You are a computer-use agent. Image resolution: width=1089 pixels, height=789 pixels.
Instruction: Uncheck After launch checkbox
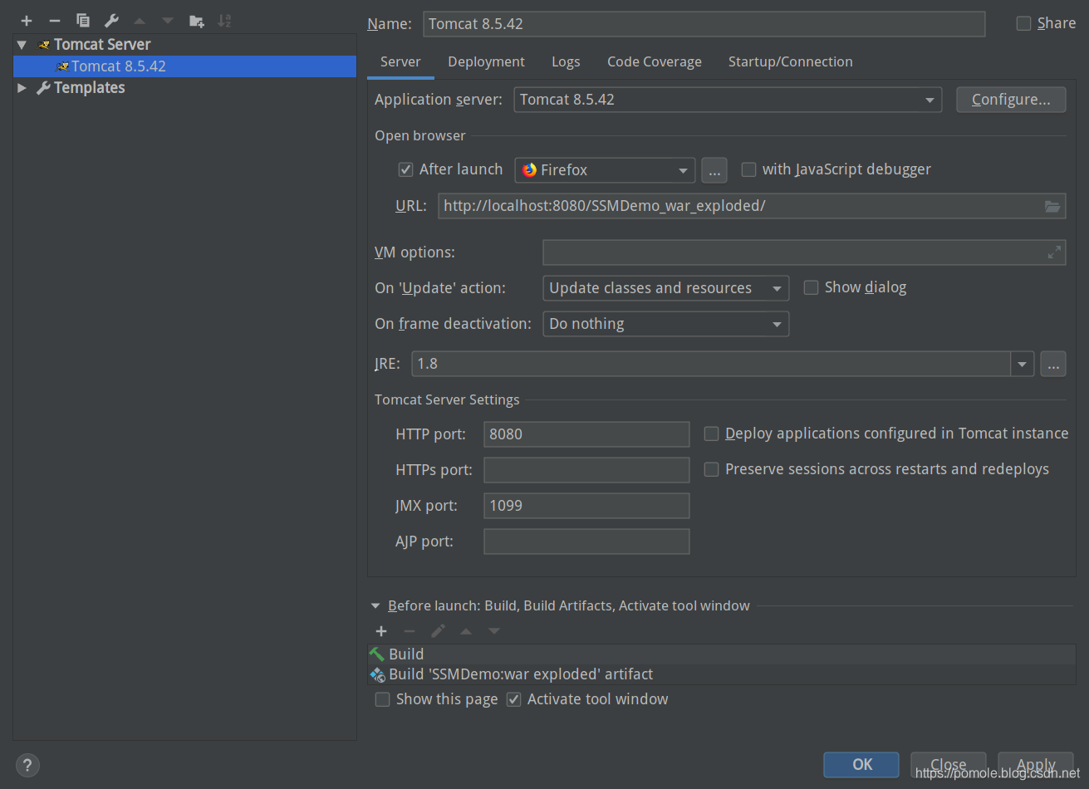point(406,170)
